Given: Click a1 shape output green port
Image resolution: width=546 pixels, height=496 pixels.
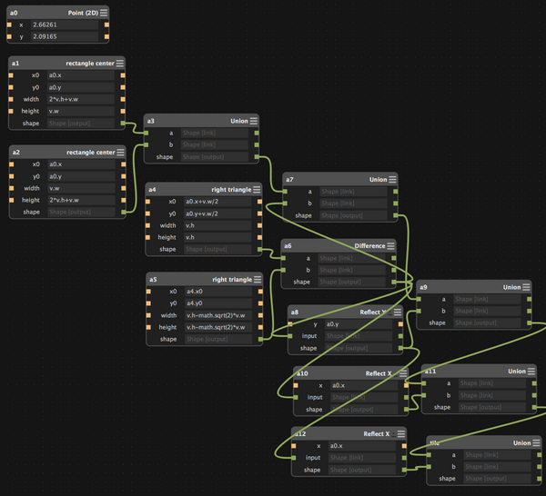Looking at the screenshot, I should pyautogui.click(x=123, y=124).
